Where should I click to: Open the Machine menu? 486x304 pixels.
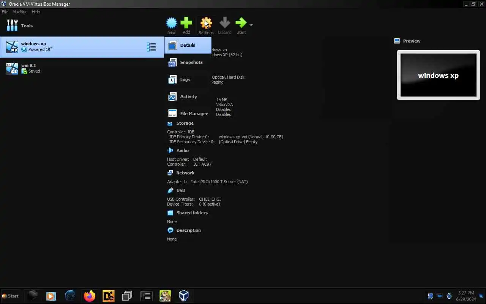tap(20, 12)
